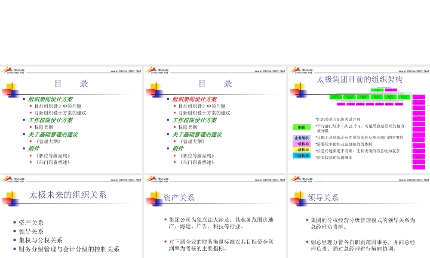Click the ChinaHRD logo on the 太极未来的组织关系 slide

[13, 179]
